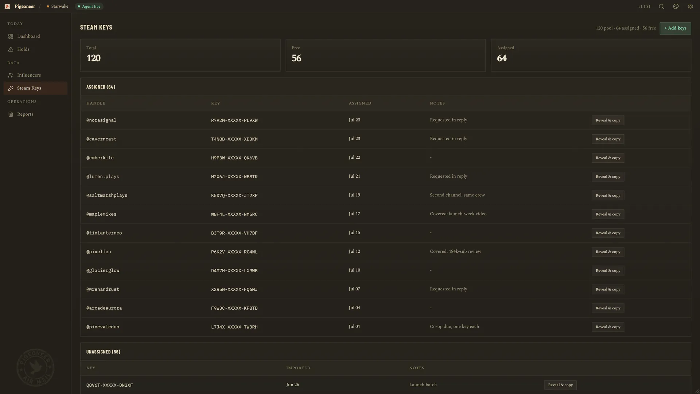Click the Steam Keys key icon
700x394 pixels.
11,88
